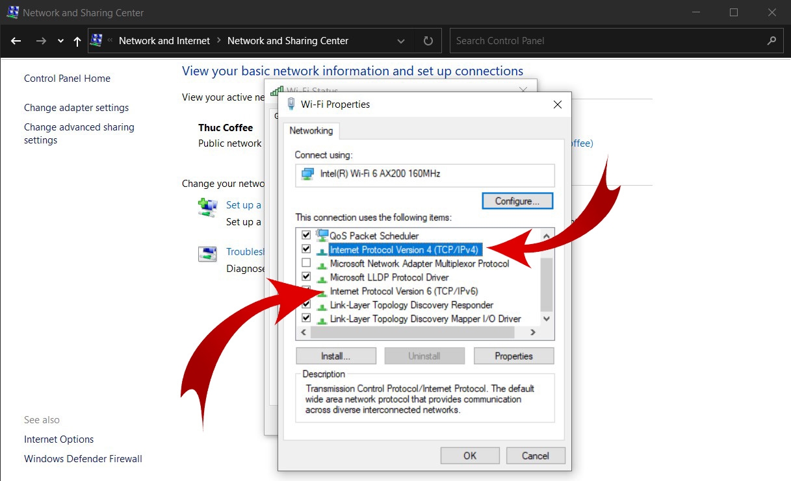This screenshot has height=481, width=791.
Task: Open Change adapter settings
Action: 76,108
